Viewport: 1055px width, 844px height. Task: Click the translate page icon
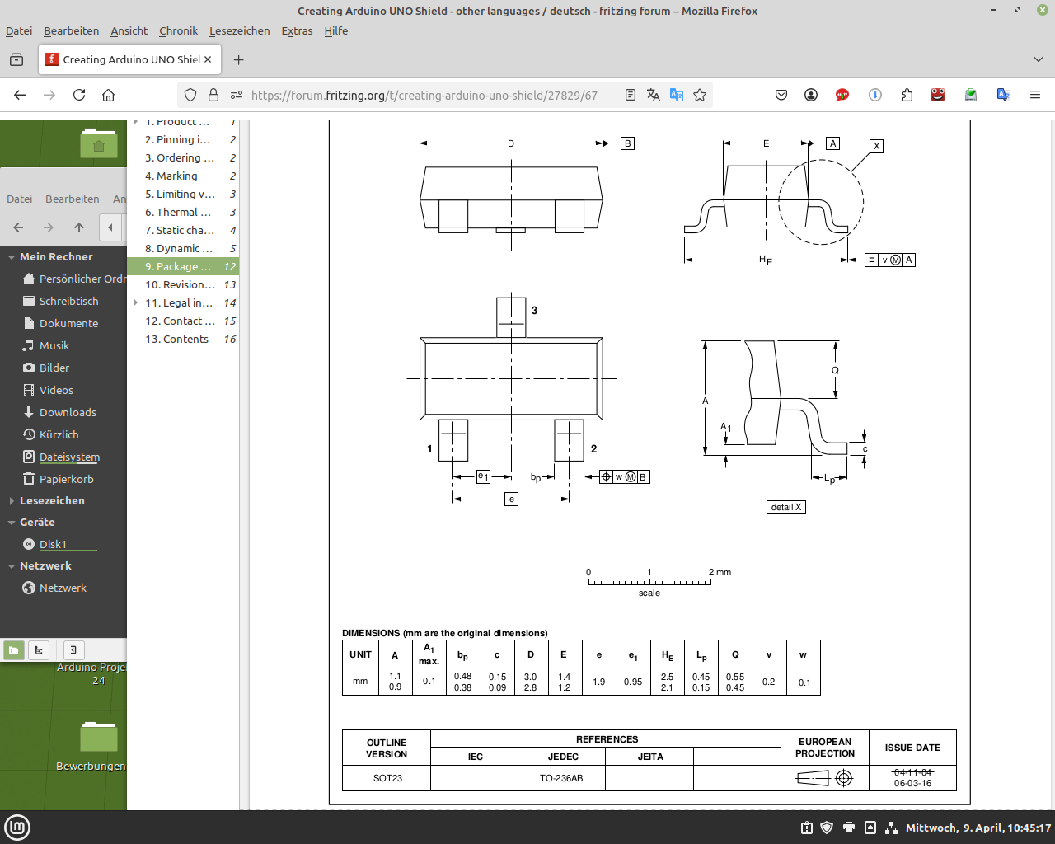click(x=654, y=95)
